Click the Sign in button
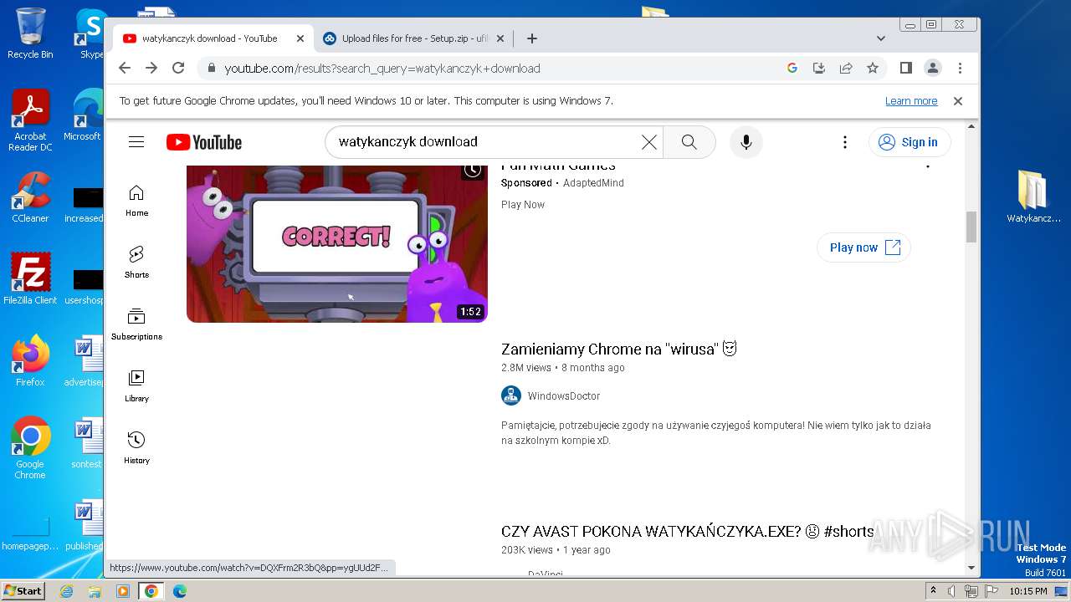This screenshot has height=602, width=1071. 910,142
